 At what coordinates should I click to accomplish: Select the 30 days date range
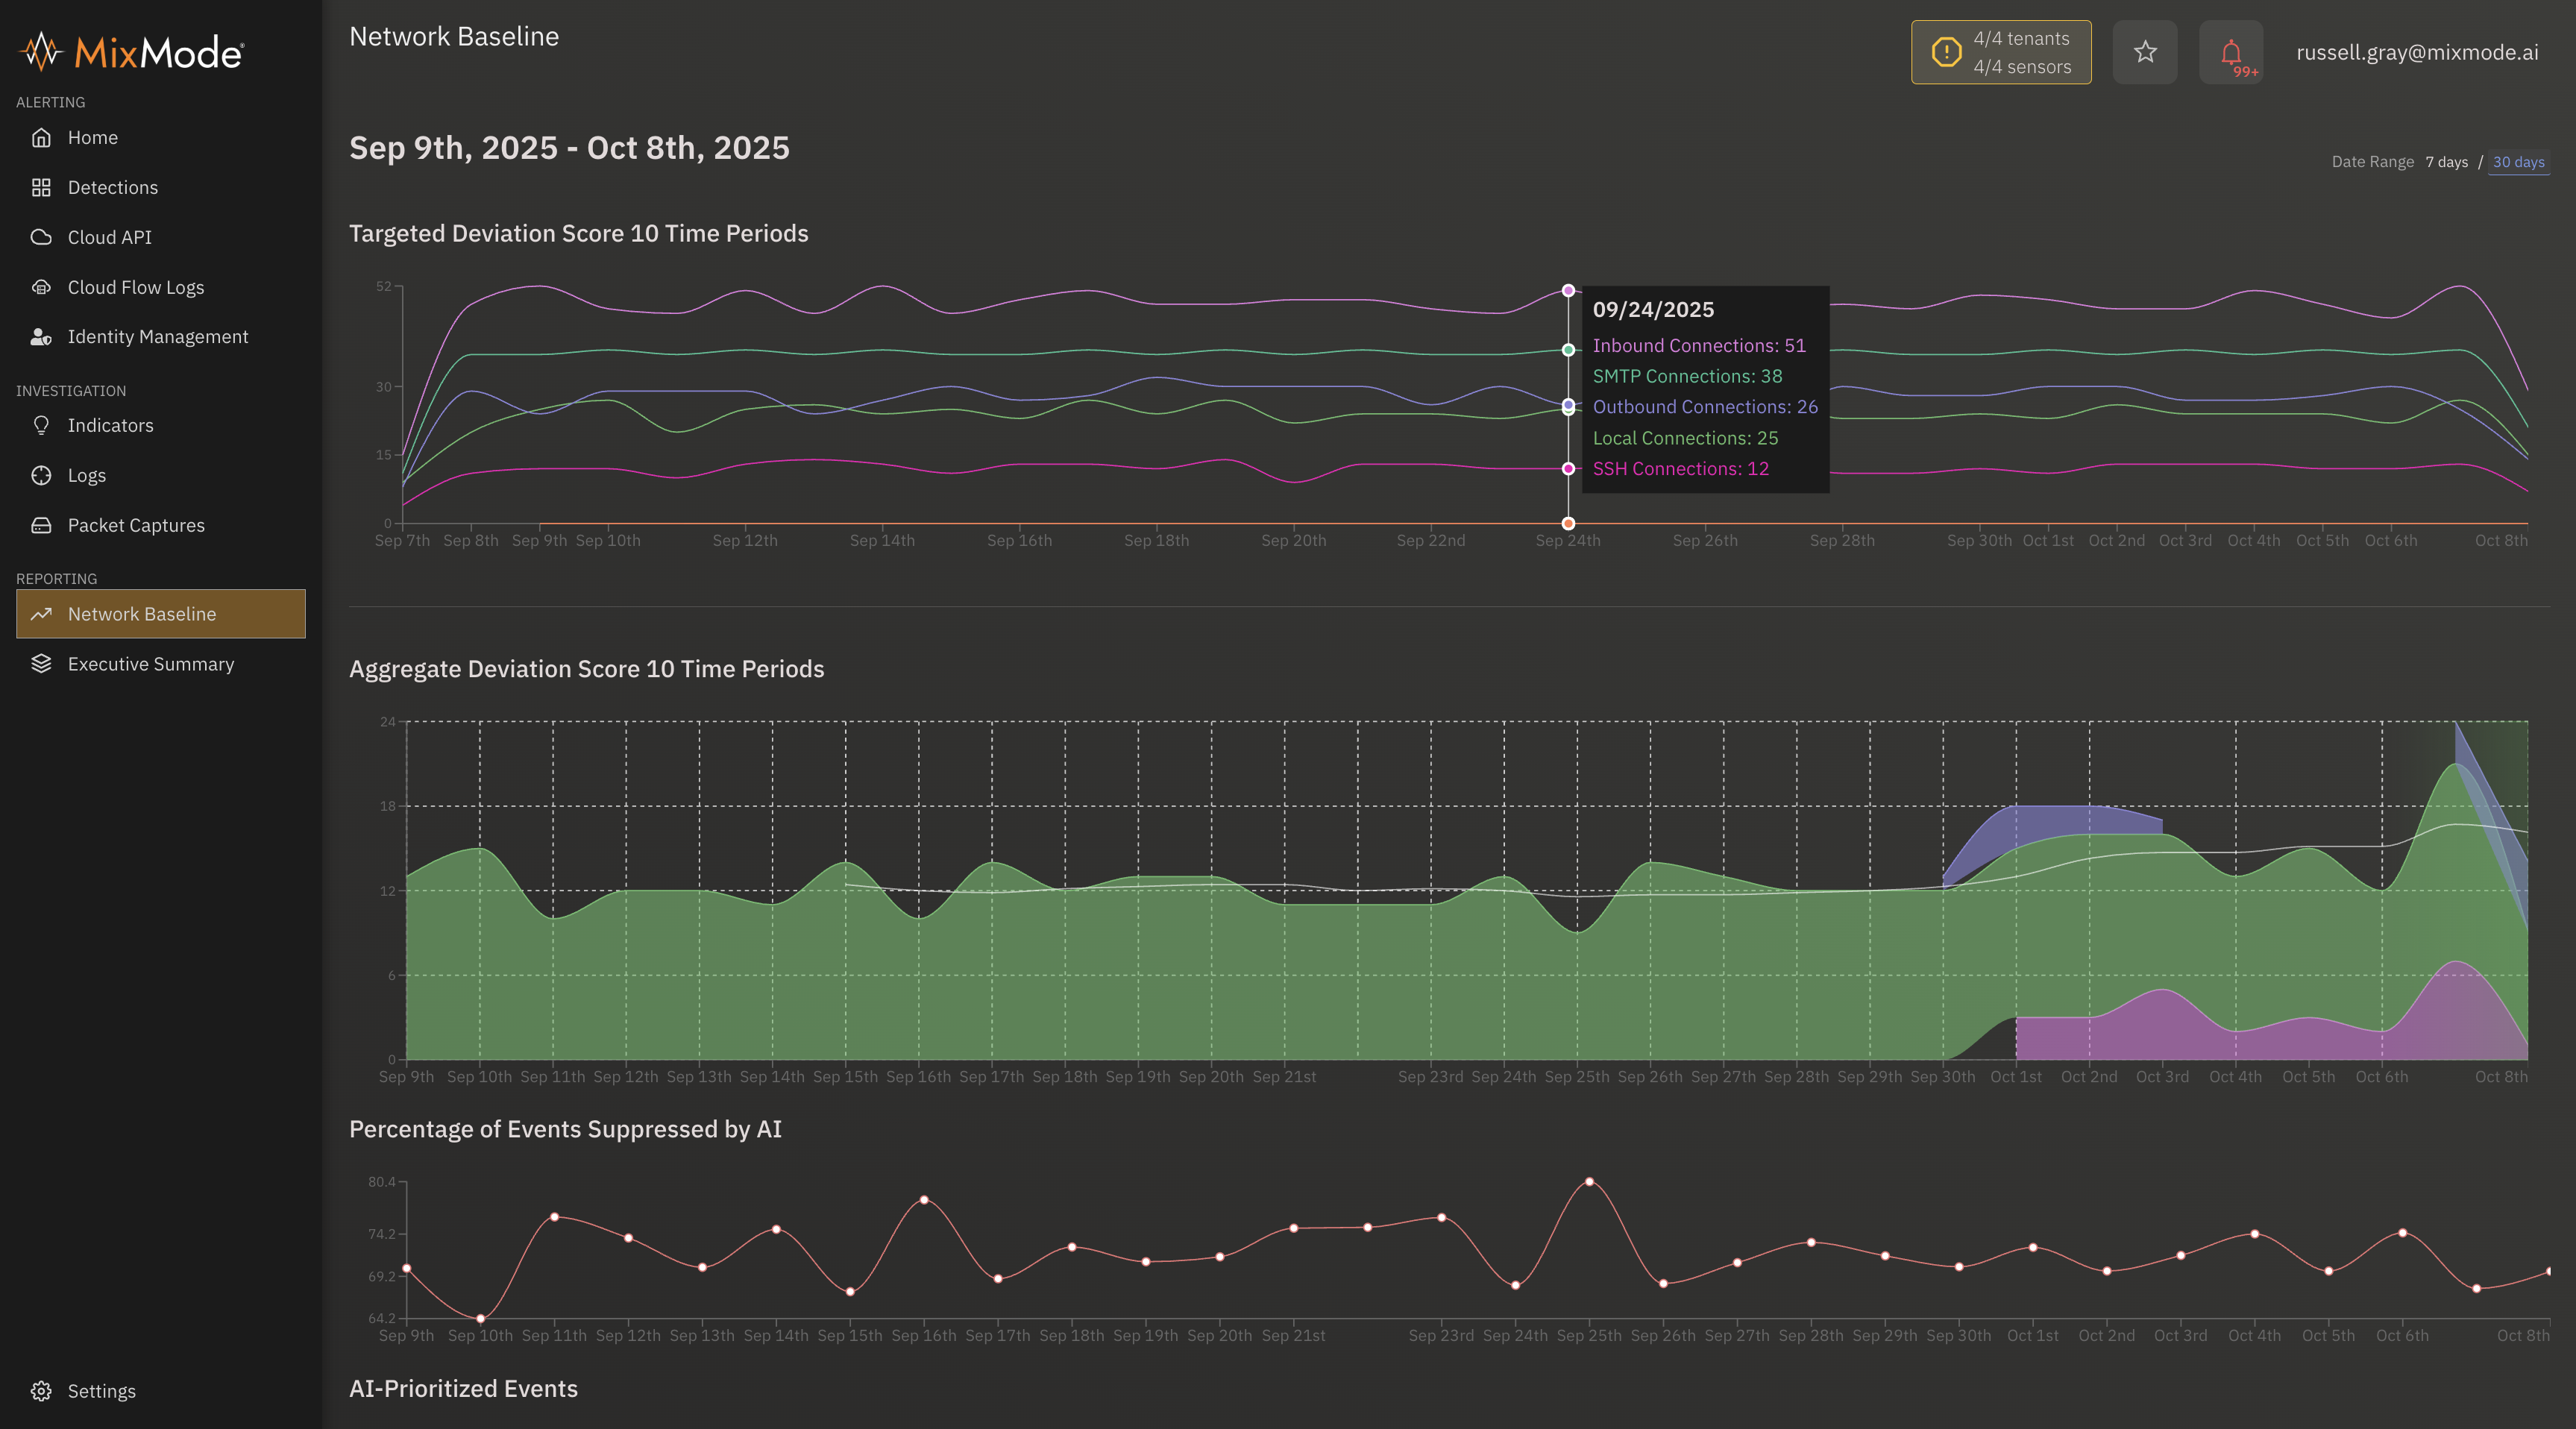2518,162
